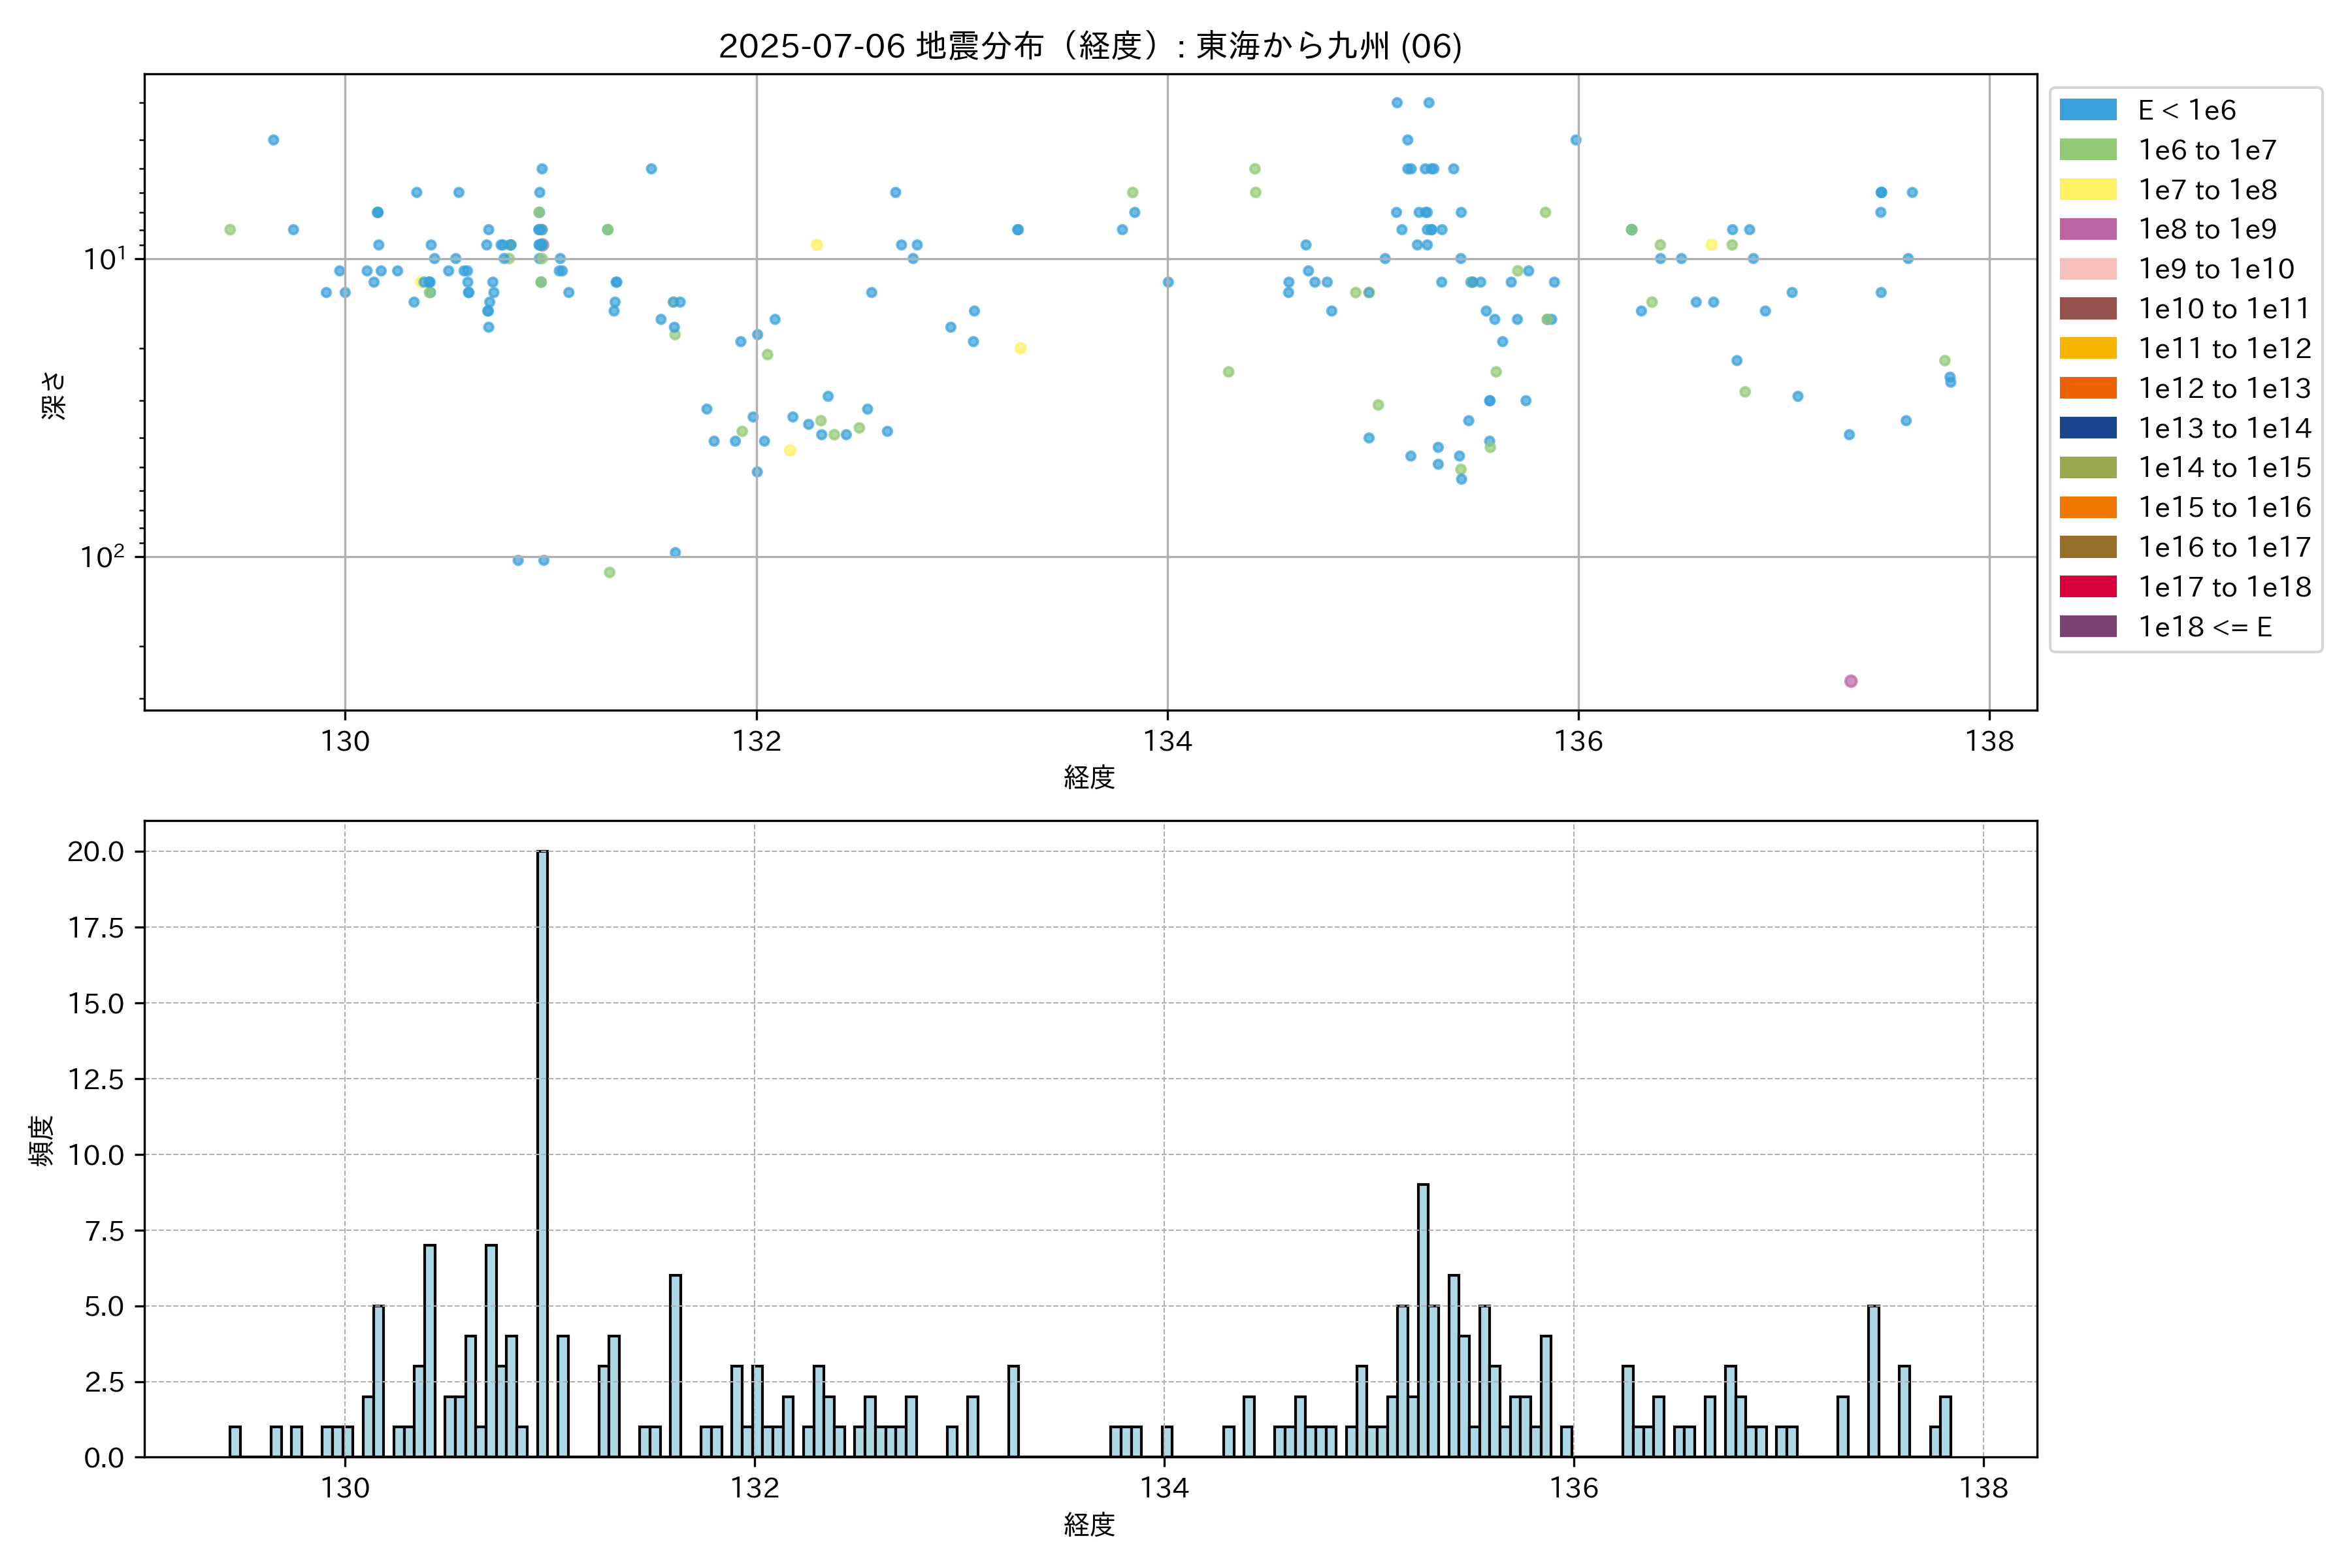The height and width of the screenshot is (1568, 2352).
Task: Click the purple 1e8 to 1e9 legend swatch
Action: coord(2088,229)
